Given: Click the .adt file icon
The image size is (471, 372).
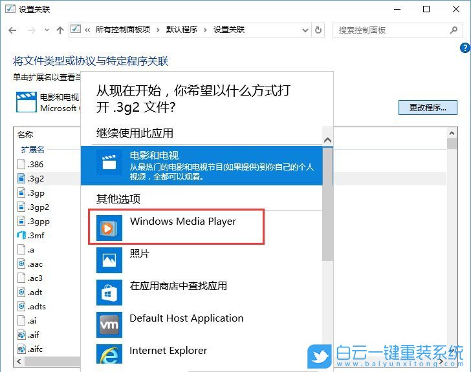Looking at the screenshot, I should 21,292.
